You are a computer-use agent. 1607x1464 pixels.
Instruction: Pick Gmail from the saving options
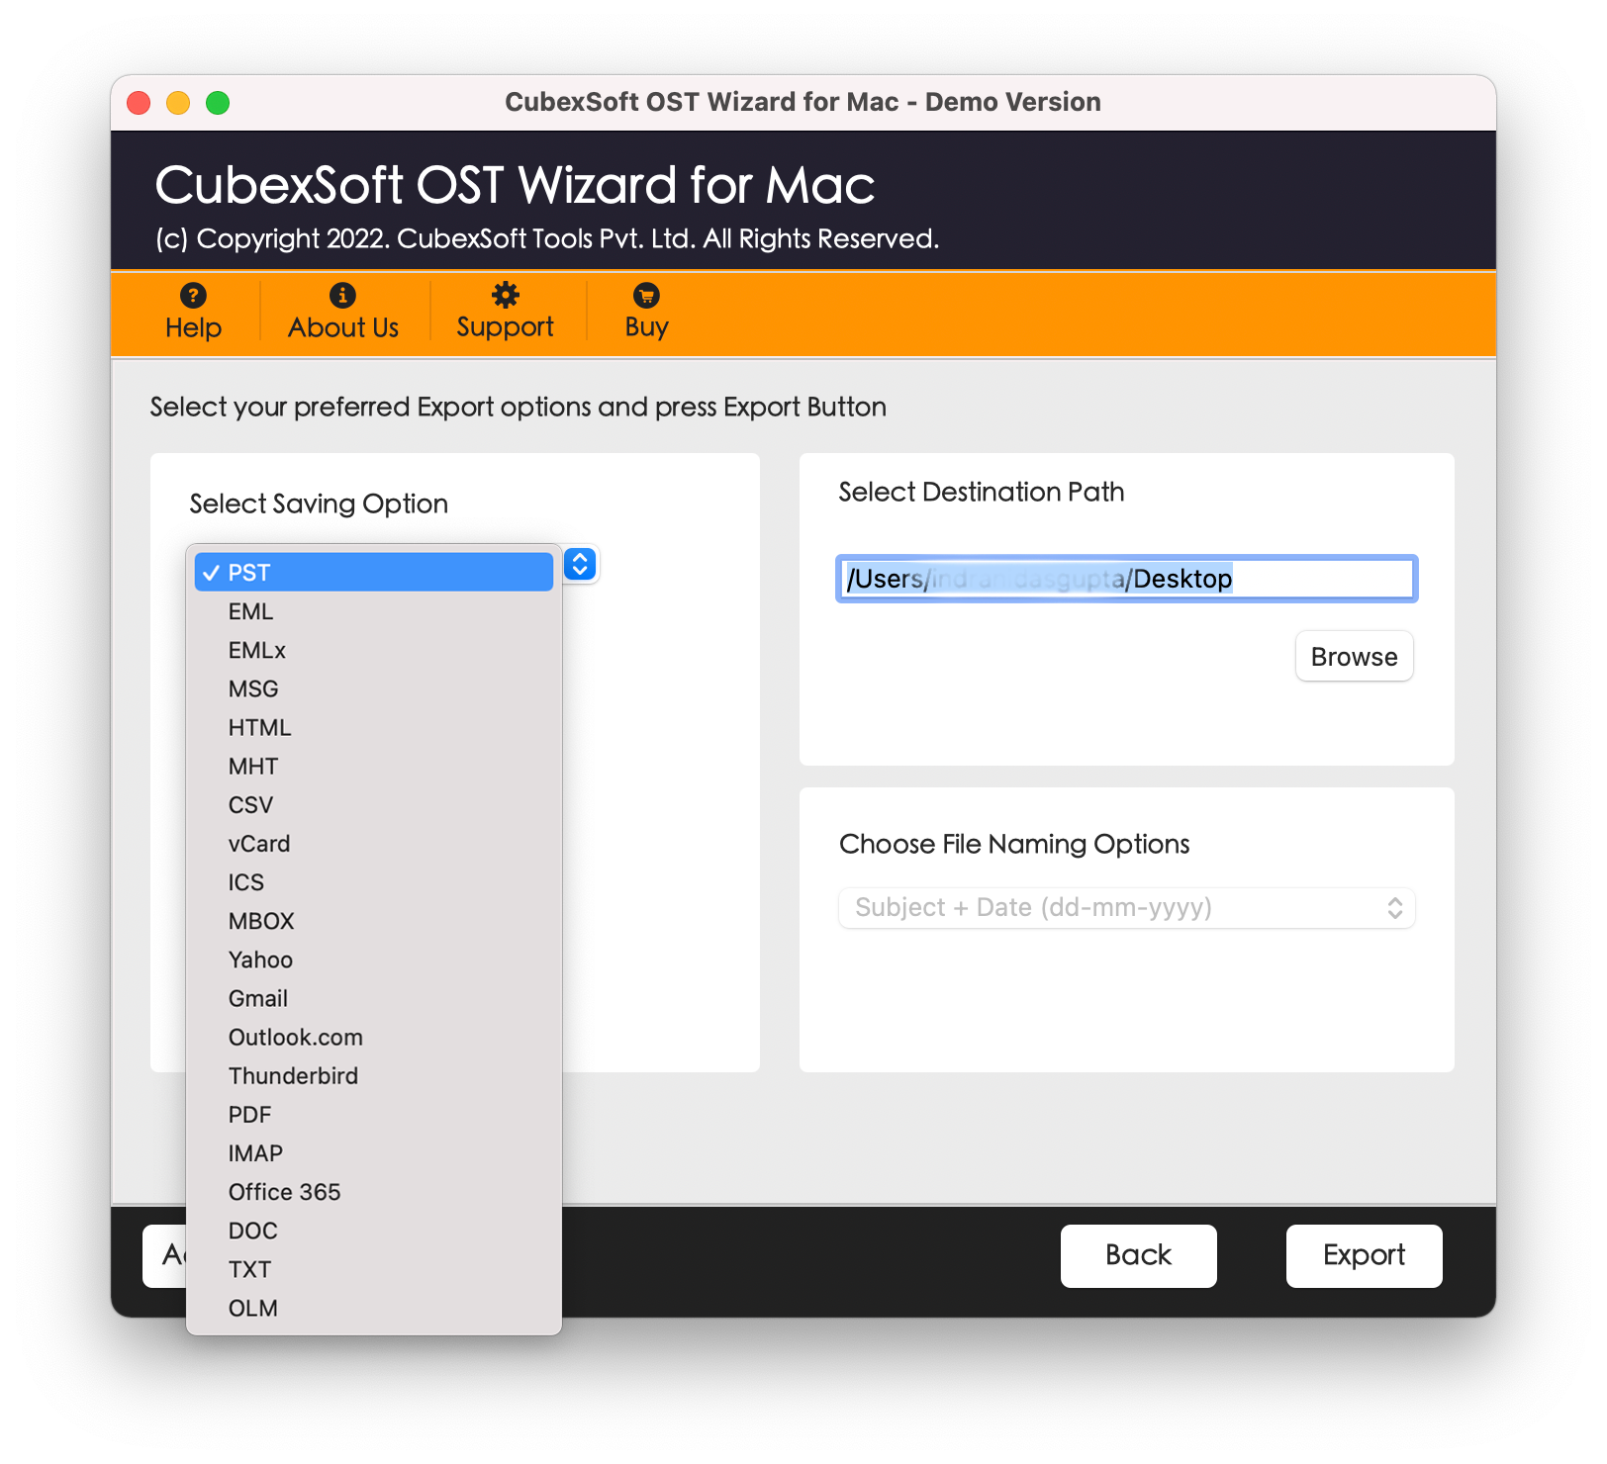pos(258,999)
